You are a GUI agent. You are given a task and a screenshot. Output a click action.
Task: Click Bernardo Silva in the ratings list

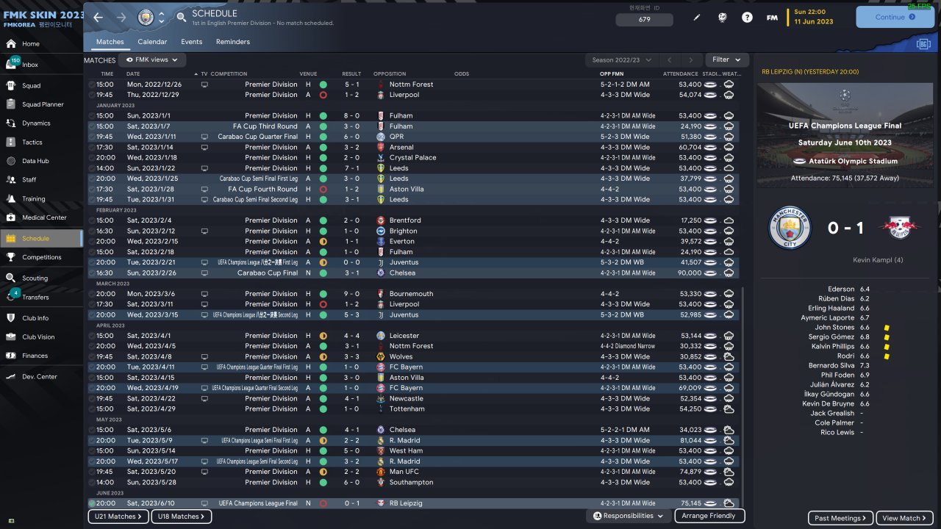point(831,366)
